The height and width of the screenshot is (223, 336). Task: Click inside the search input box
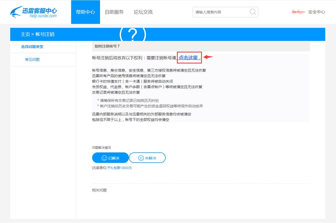(220, 12)
